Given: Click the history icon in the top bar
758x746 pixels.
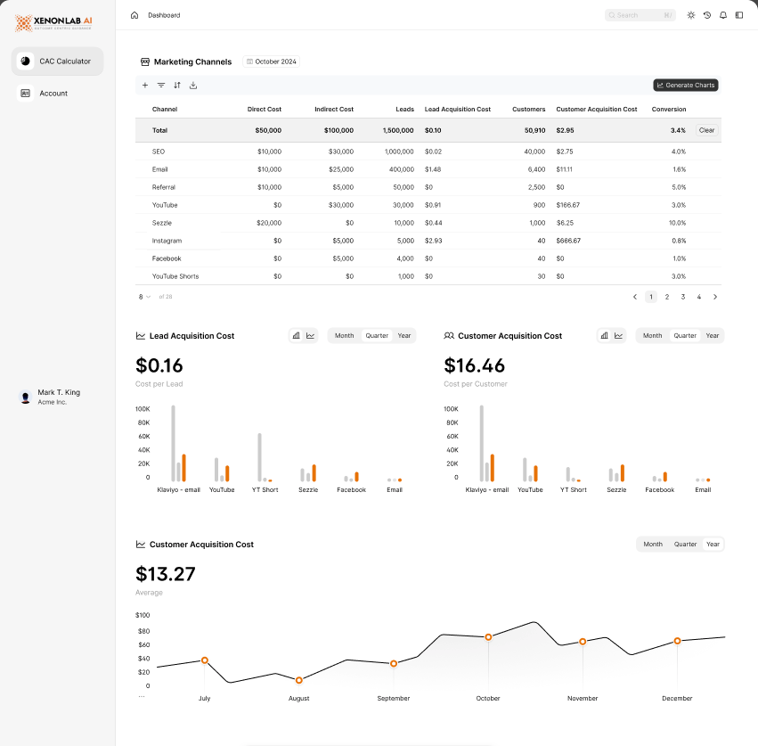Looking at the screenshot, I should pyautogui.click(x=706, y=15).
